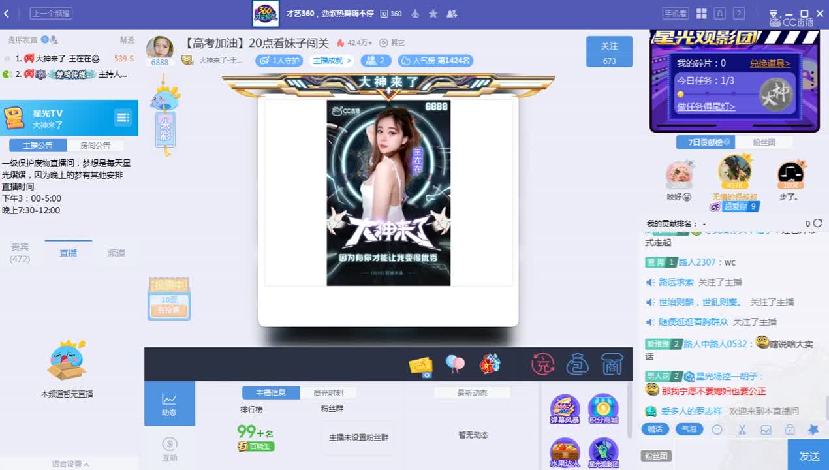Open the 水果达人 activity icon
Image resolution: width=829 pixels, height=470 pixels.
[x=565, y=453]
